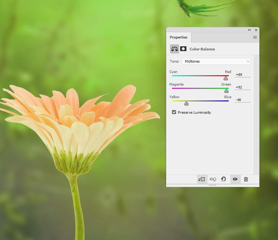Switch to the Properties tab

tap(179, 37)
